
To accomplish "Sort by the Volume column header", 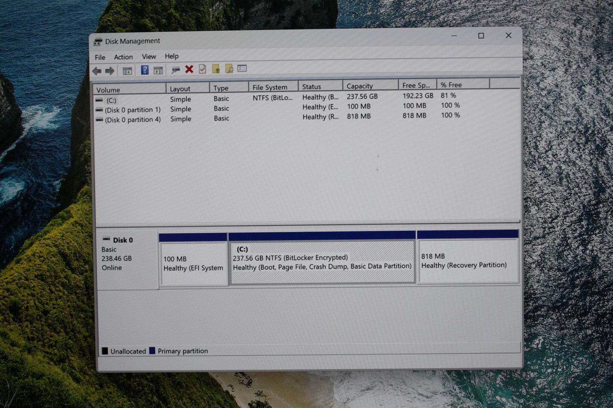I will pyautogui.click(x=130, y=89).
